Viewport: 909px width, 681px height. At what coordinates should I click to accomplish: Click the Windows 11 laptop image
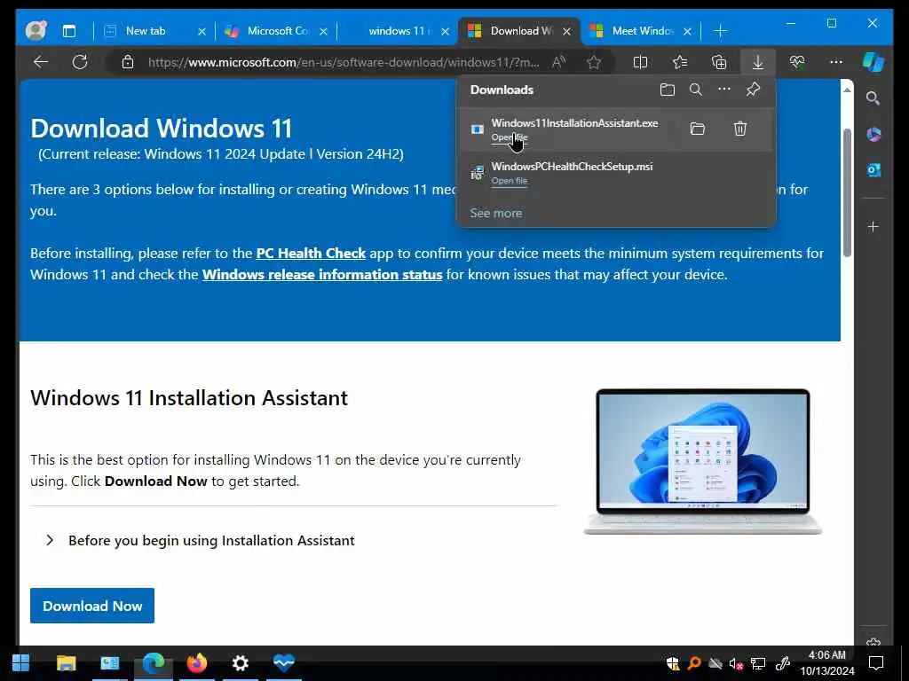point(703,461)
